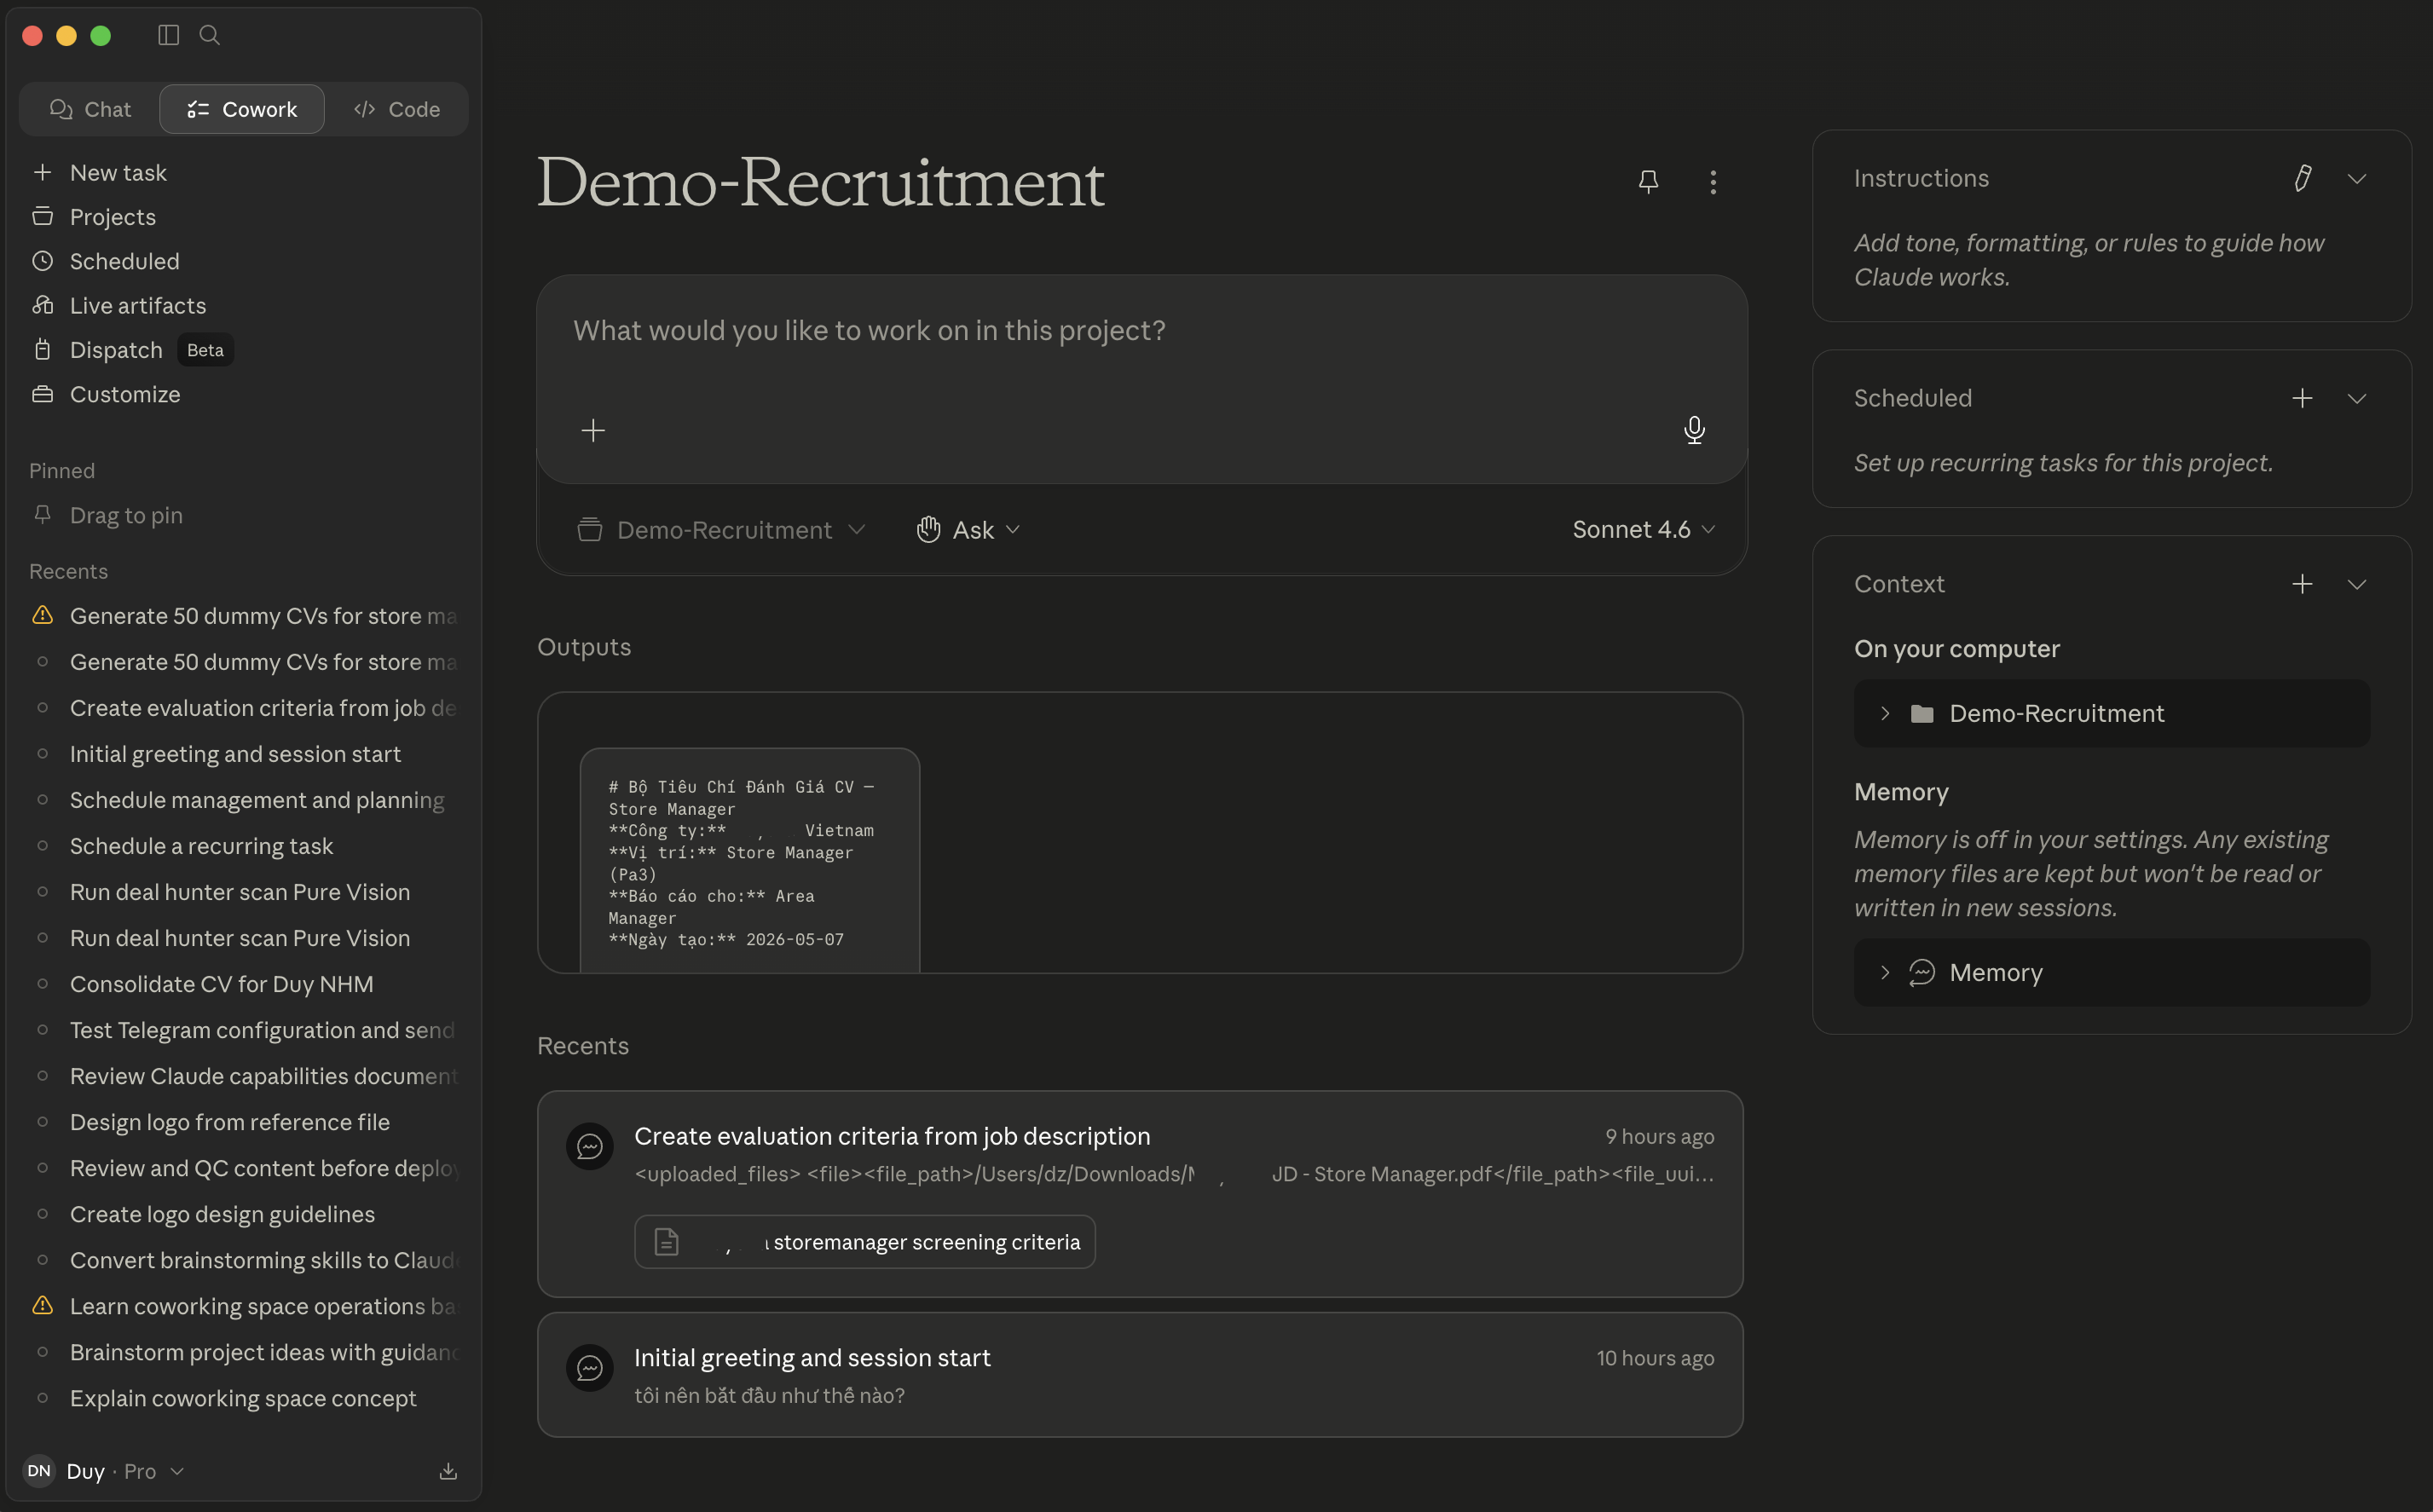Screen dimensions: 2433x1512
Task: Collapse the Instructions panel
Action: (2357, 178)
